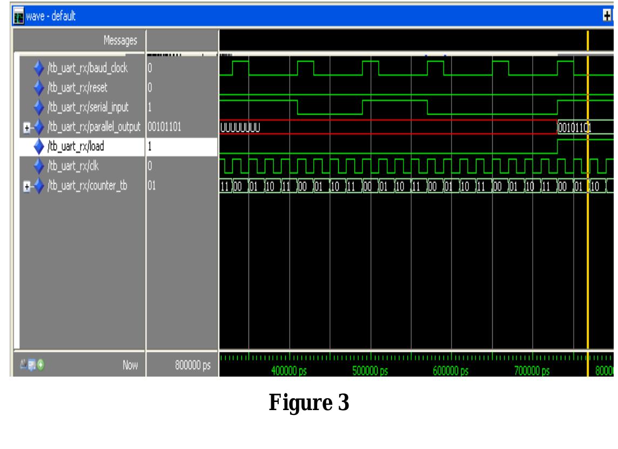
Task: Click the blue diamond icon beside reset
Action: (x=39, y=88)
